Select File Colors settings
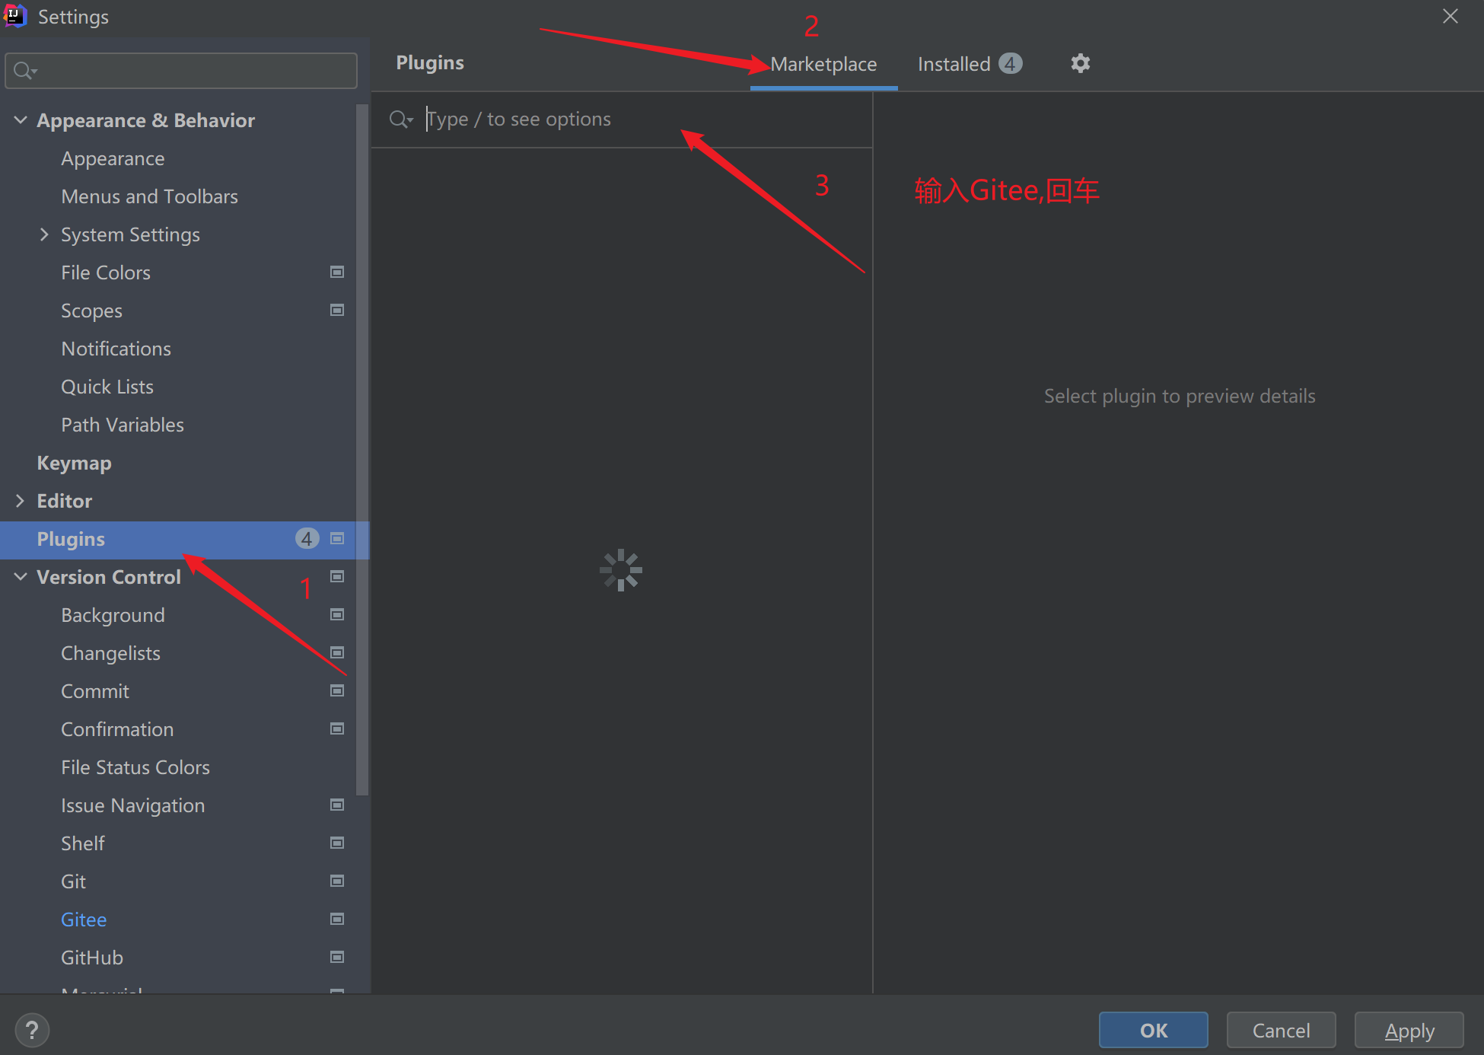Screen dimensions: 1484x1055 coord(106,273)
